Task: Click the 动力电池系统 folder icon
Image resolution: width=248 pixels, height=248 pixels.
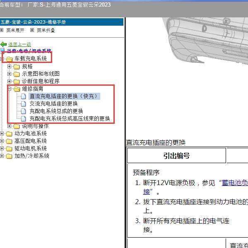Action: pyautogui.click(x=9, y=134)
